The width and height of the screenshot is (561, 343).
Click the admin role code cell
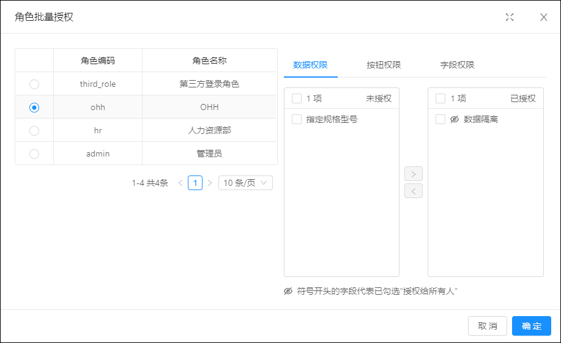tap(98, 154)
